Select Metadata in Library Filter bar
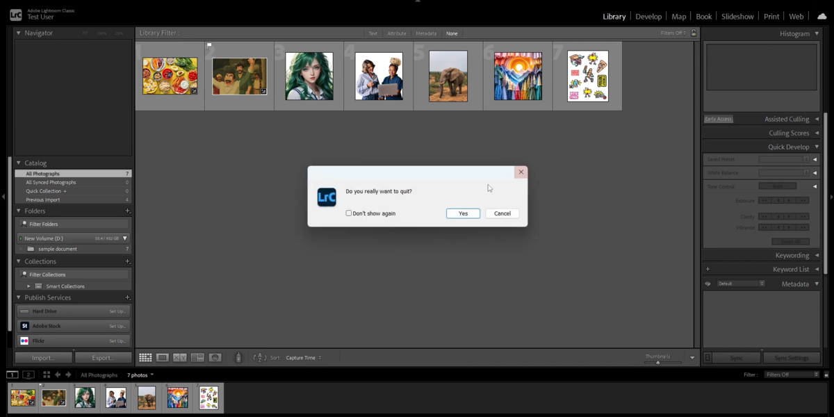Screen dimensions: 834x417 click(426, 33)
